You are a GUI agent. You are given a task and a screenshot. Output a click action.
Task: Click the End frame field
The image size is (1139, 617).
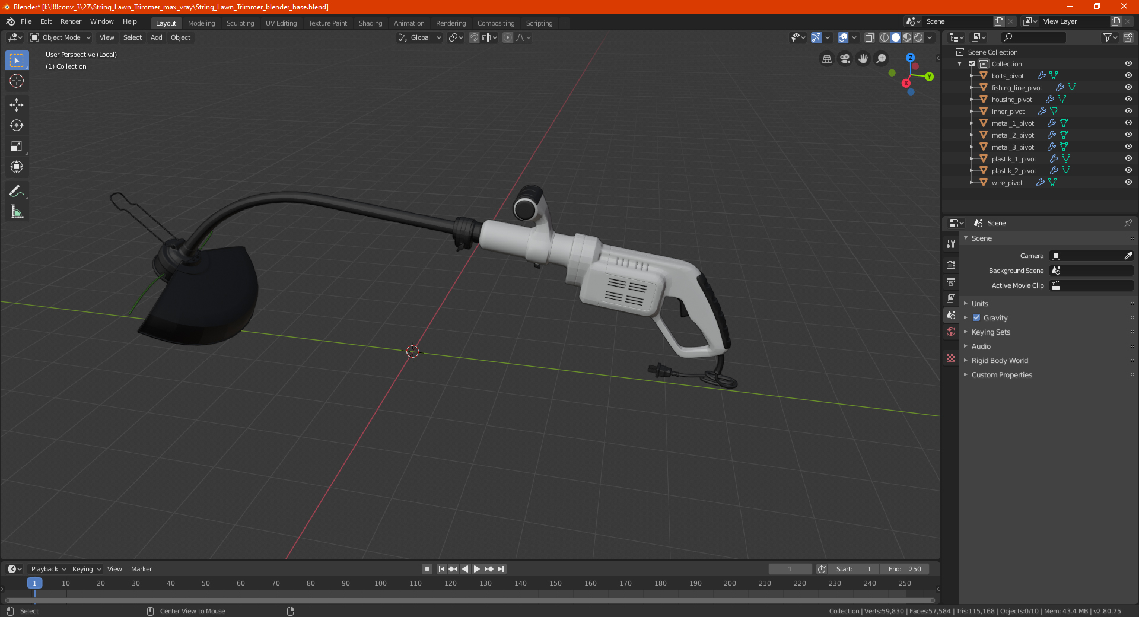point(905,569)
